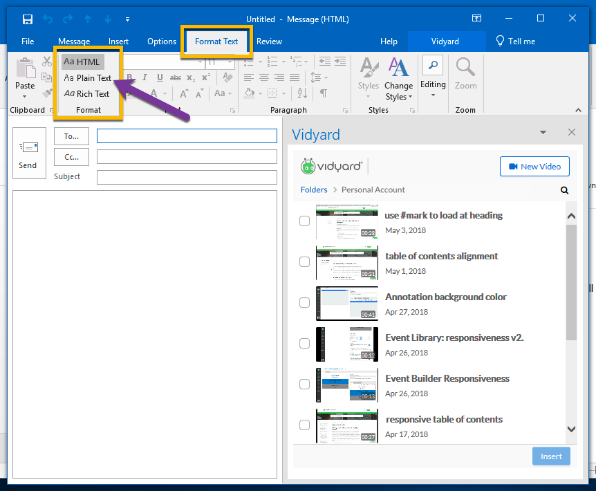This screenshot has width=596, height=491.
Task: Paste clipboard contents
Action: coord(26,68)
